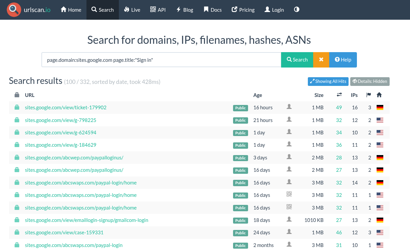The image size is (410, 250).
Task: Click the Size column header
Action: 319,95
